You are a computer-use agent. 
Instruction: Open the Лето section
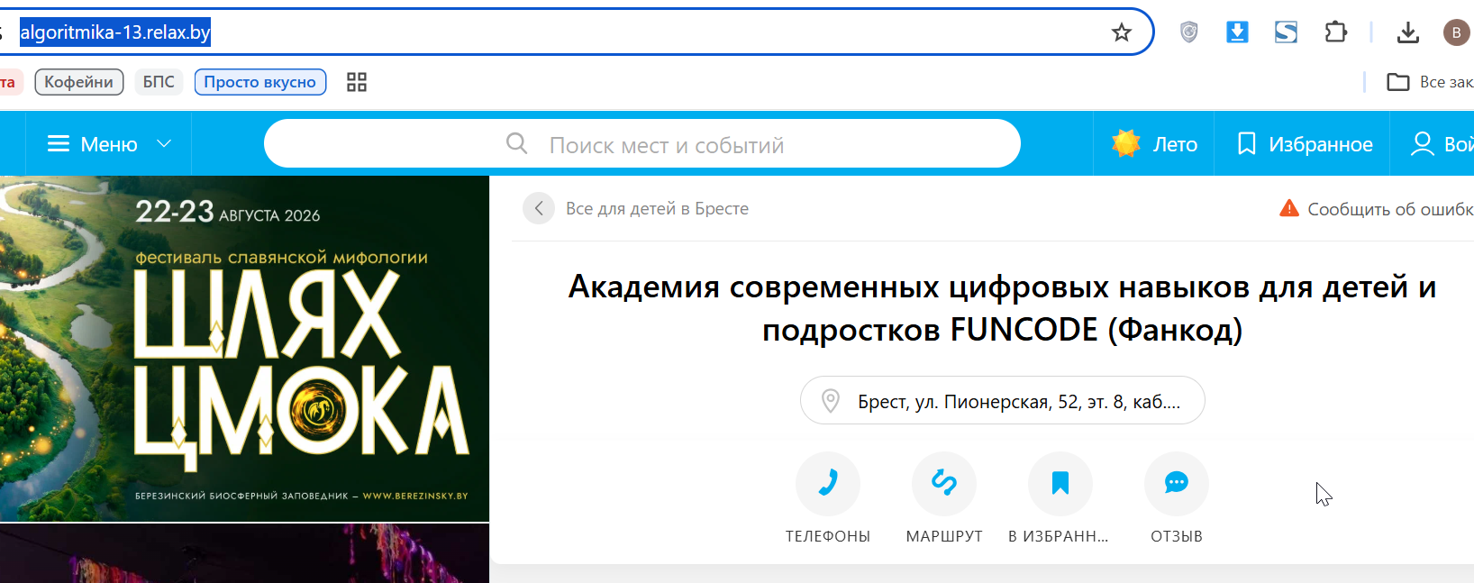click(x=1154, y=144)
